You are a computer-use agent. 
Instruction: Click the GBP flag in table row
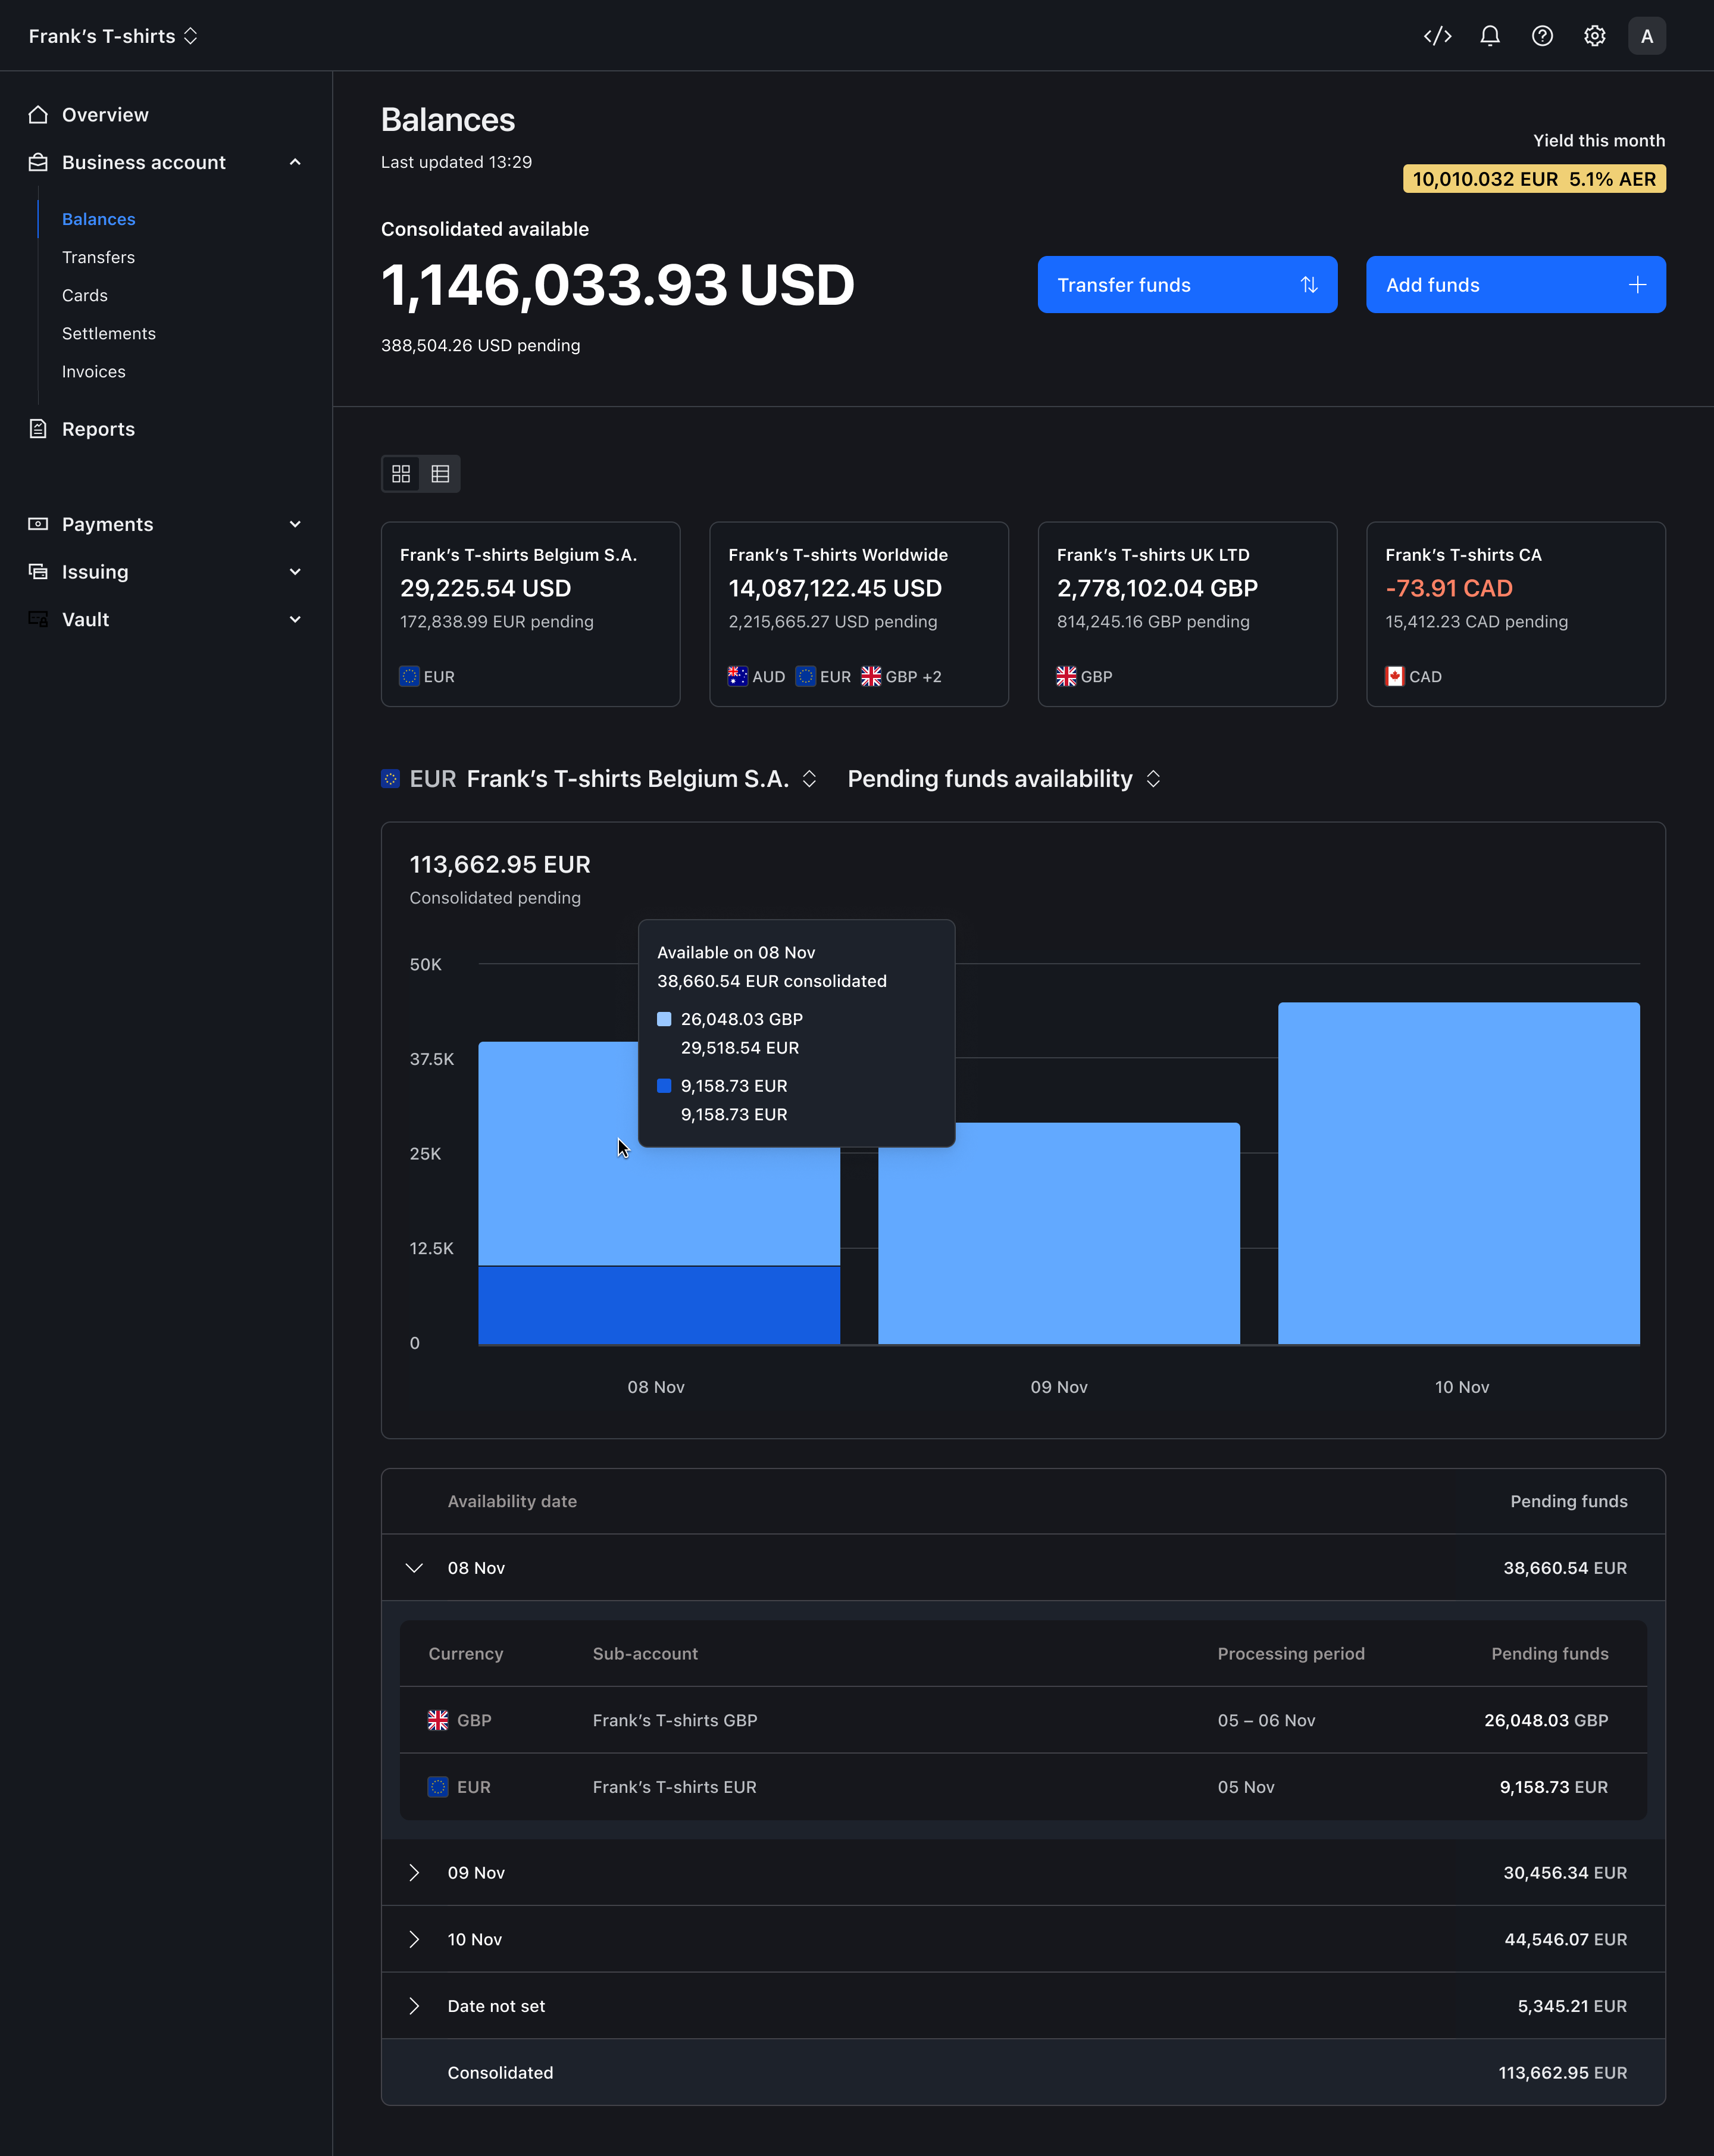(x=438, y=1720)
